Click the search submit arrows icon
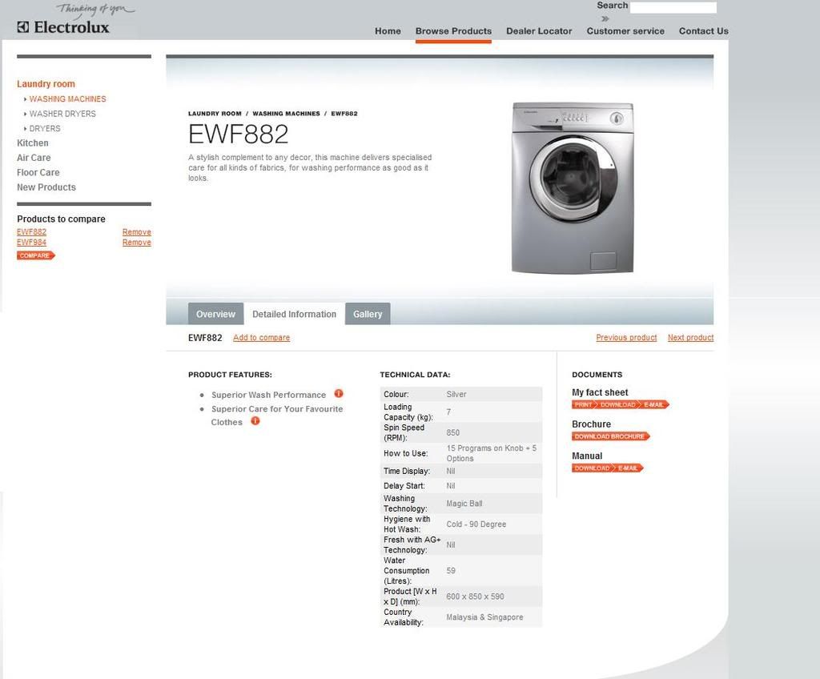This screenshot has height=679, width=820. click(605, 19)
